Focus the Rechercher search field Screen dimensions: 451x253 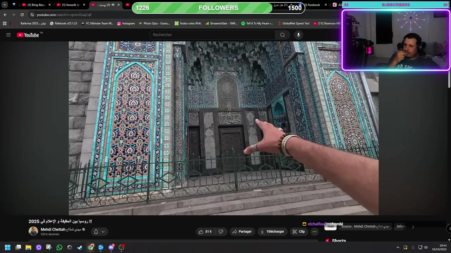pyautogui.click(x=212, y=35)
